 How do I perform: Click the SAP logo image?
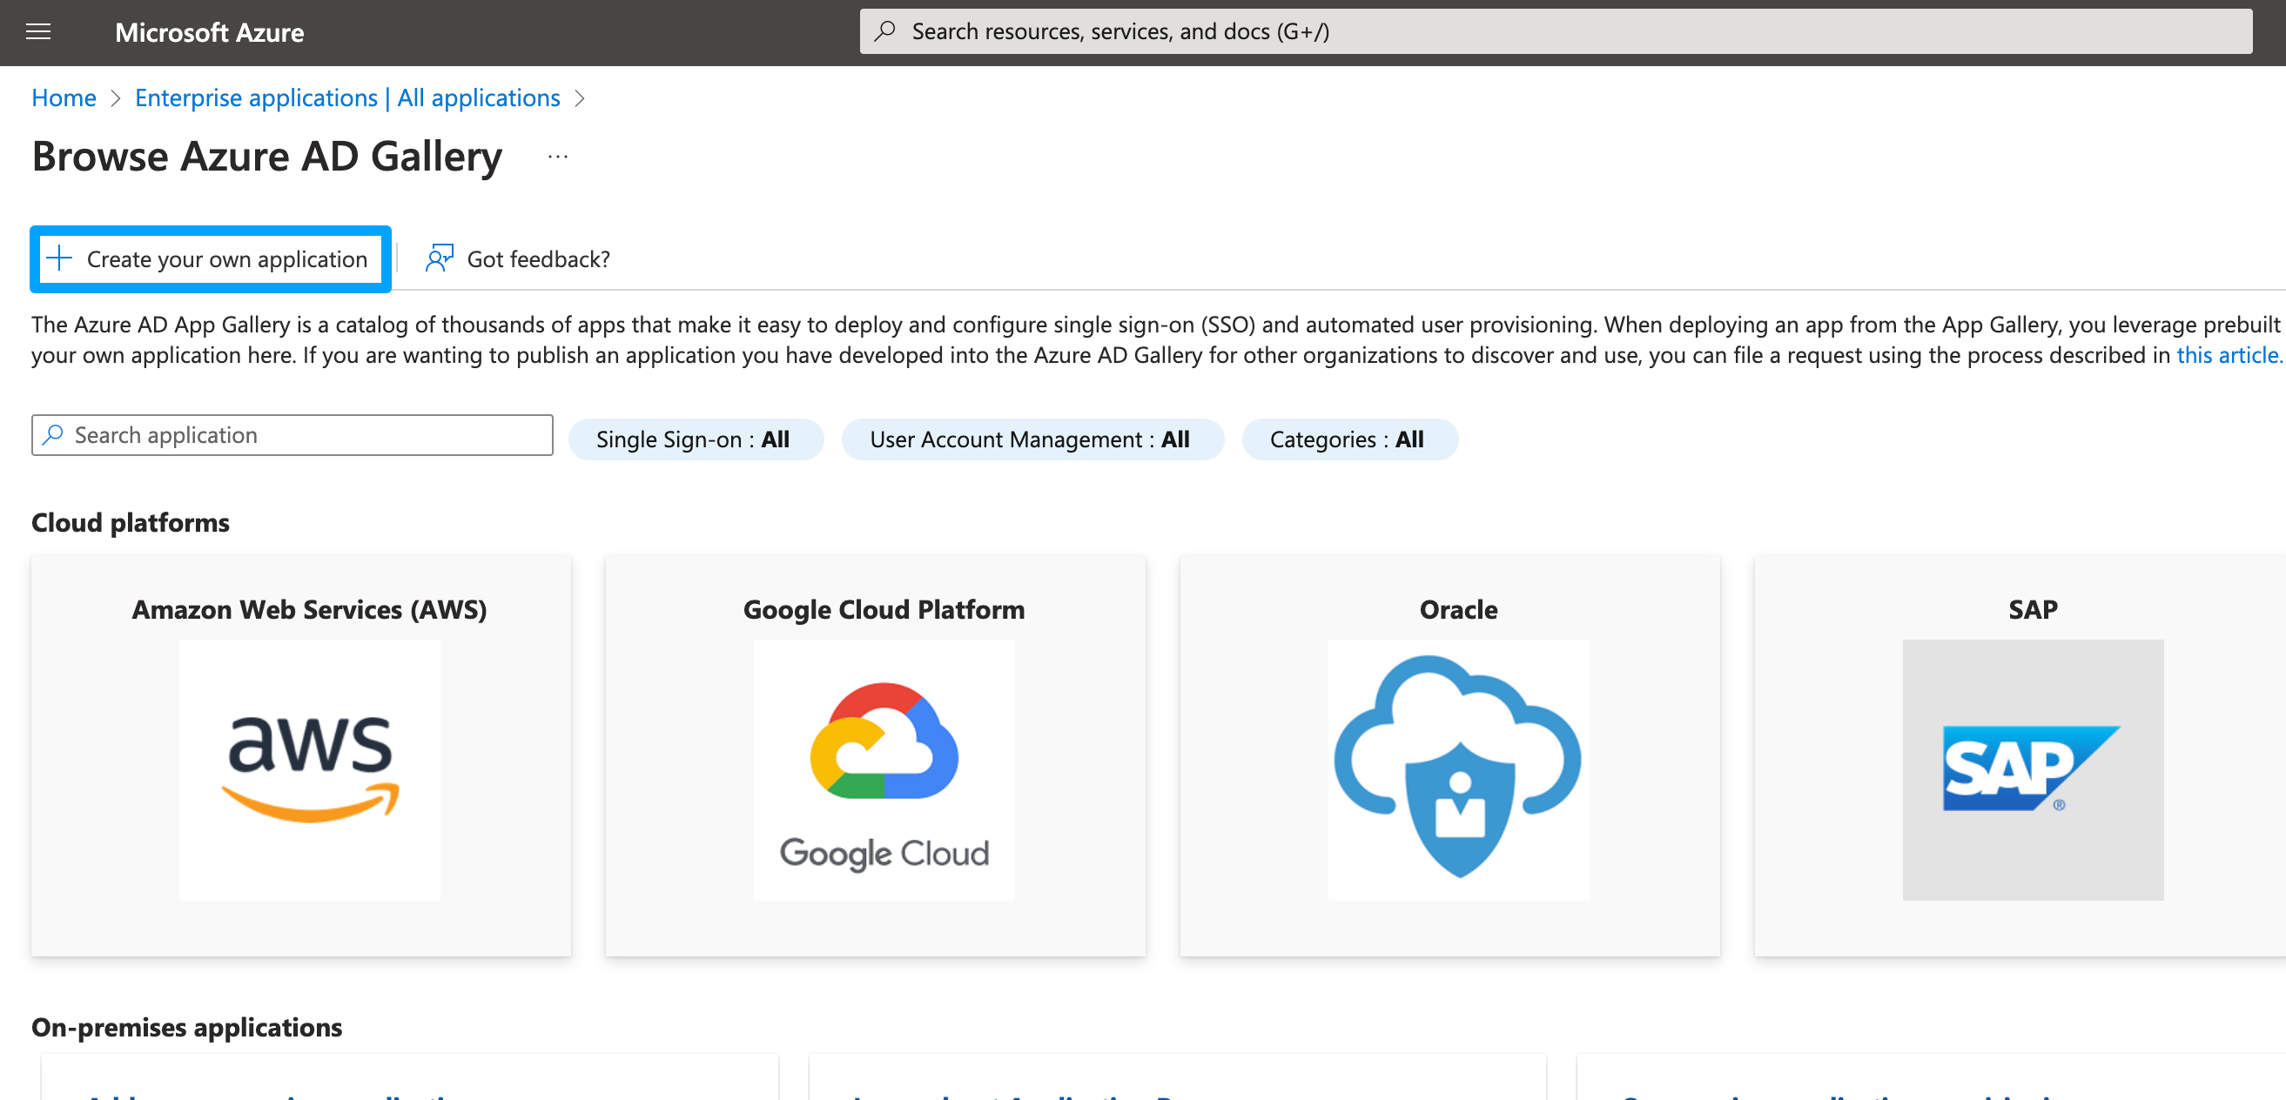pos(2031,769)
